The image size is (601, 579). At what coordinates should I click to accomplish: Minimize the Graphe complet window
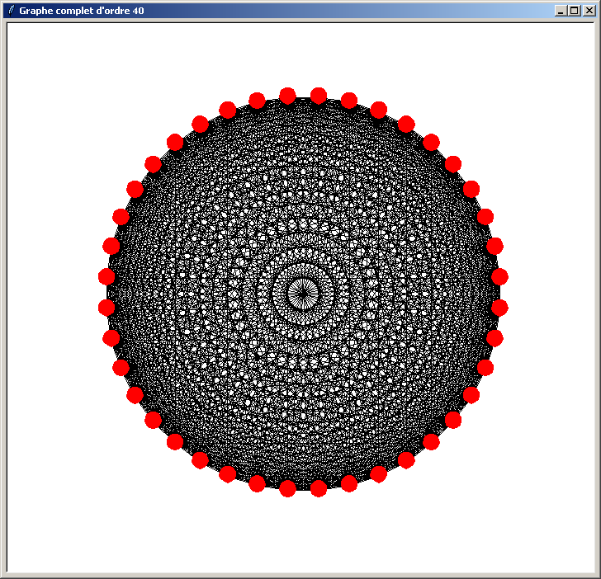[x=561, y=11]
